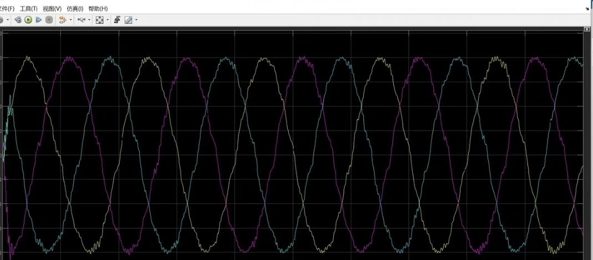
Task: Click the highlight Simulink block icon
Action: [62, 20]
